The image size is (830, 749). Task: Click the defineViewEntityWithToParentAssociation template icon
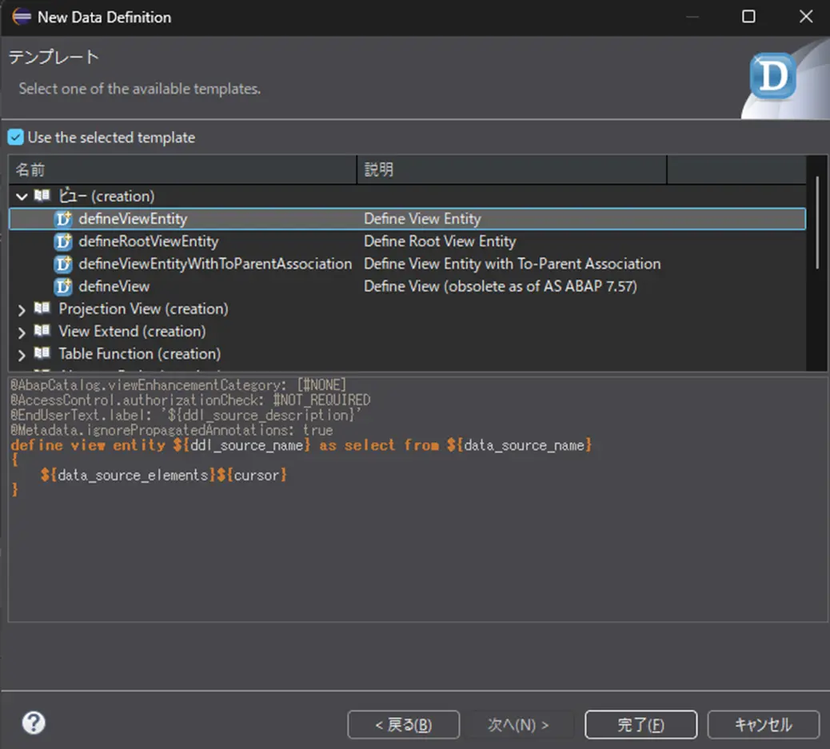(x=63, y=264)
